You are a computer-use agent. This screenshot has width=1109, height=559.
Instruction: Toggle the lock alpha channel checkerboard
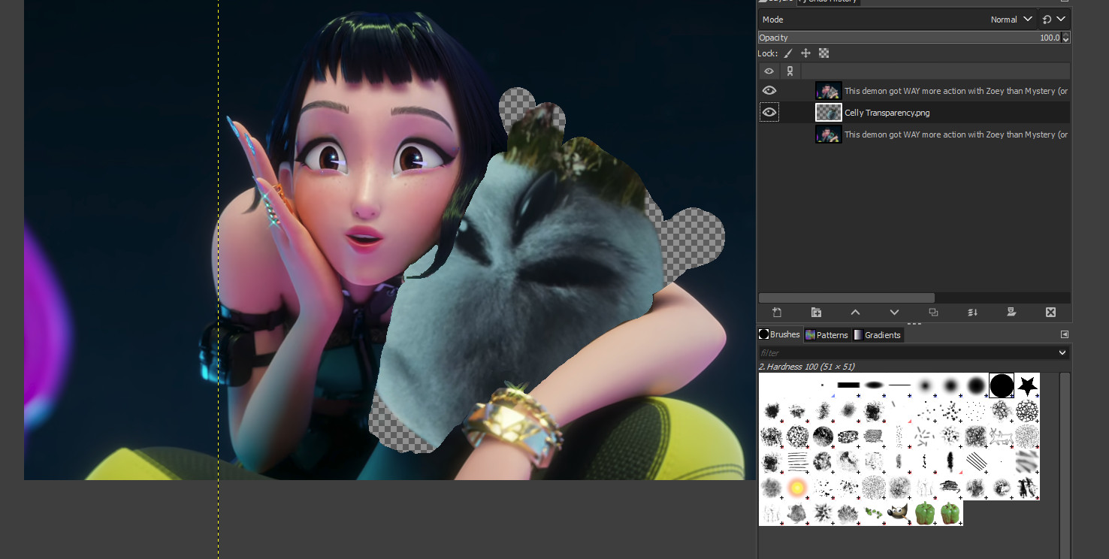(x=823, y=53)
